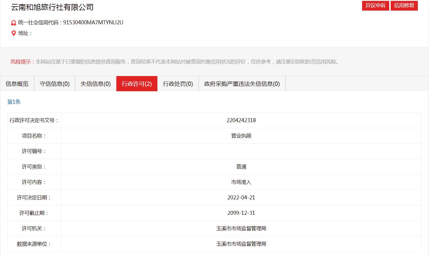Select the 失信信息(0) tab
The image size is (429, 256).
(96, 84)
